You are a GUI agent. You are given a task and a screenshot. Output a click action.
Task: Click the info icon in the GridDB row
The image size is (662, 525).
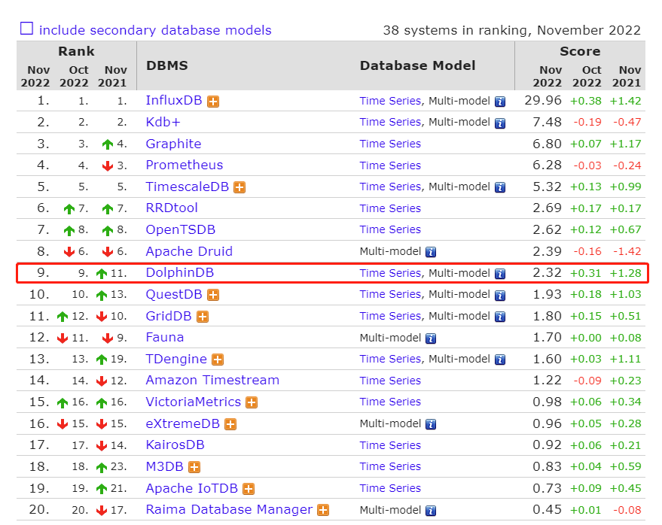click(x=500, y=317)
